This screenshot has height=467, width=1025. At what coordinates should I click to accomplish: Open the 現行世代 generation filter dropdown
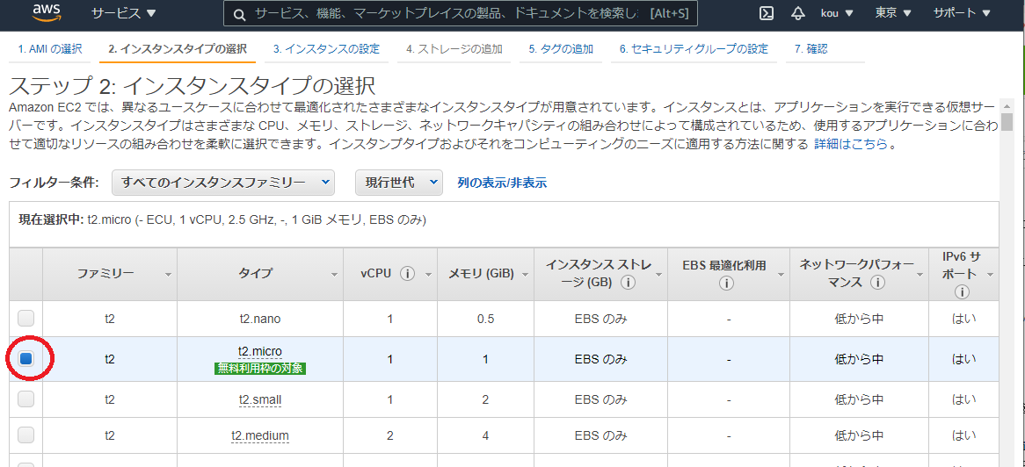(x=399, y=183)
